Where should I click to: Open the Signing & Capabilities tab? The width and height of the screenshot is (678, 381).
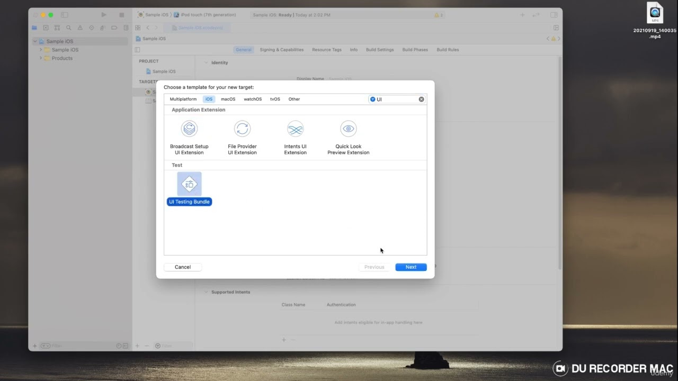[x=282, y=50]
